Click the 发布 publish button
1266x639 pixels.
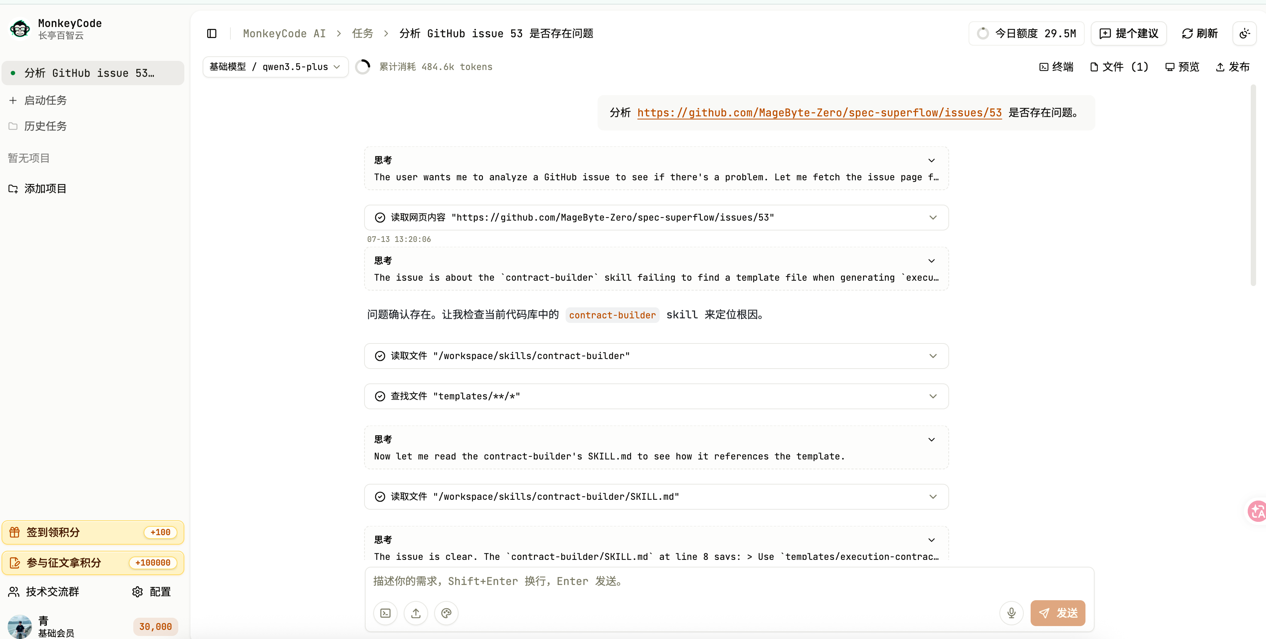pyautogui.click(x=1232, y=67)
